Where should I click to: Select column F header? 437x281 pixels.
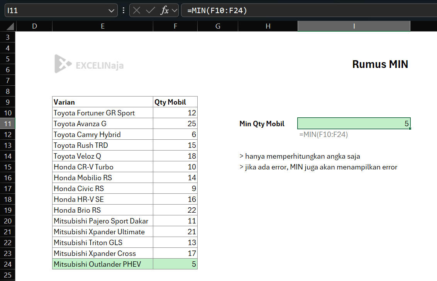(175, 26)
